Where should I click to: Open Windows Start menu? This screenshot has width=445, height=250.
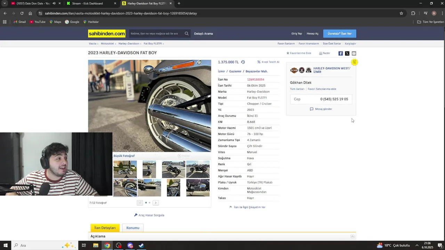(6, 245)
